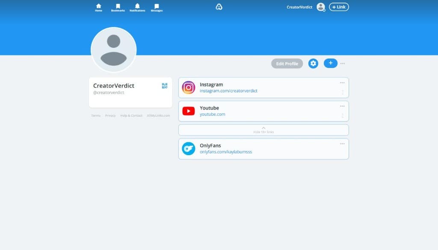This screenshot has width=438, height=250.
Task: Click the @creatorverdict handle text
Action: tap(109, 93)
